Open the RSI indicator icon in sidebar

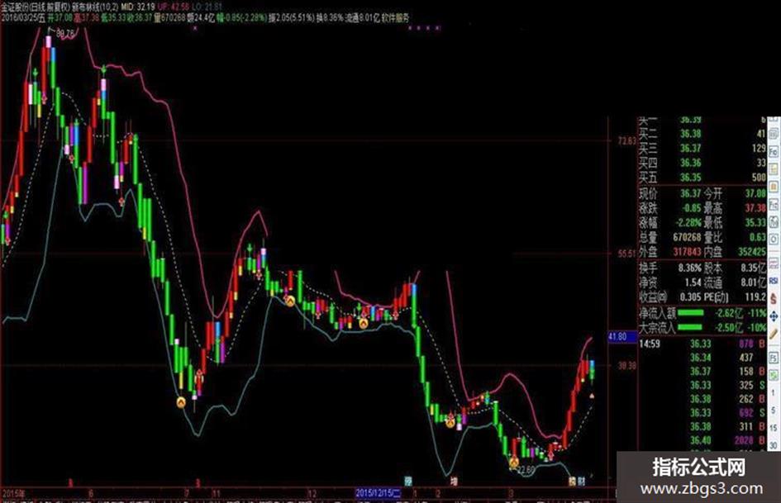pos(774,281)
